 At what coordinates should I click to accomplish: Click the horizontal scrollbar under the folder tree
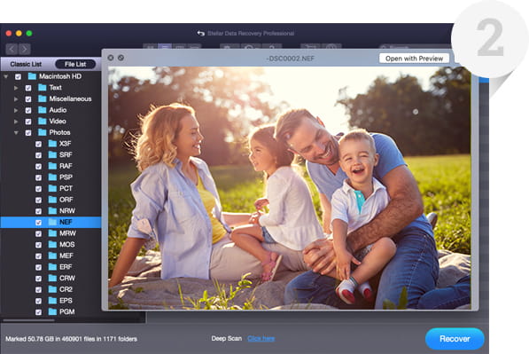(x=28, y=320)
